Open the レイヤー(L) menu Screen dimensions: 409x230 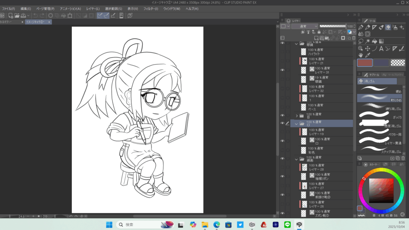93,8
